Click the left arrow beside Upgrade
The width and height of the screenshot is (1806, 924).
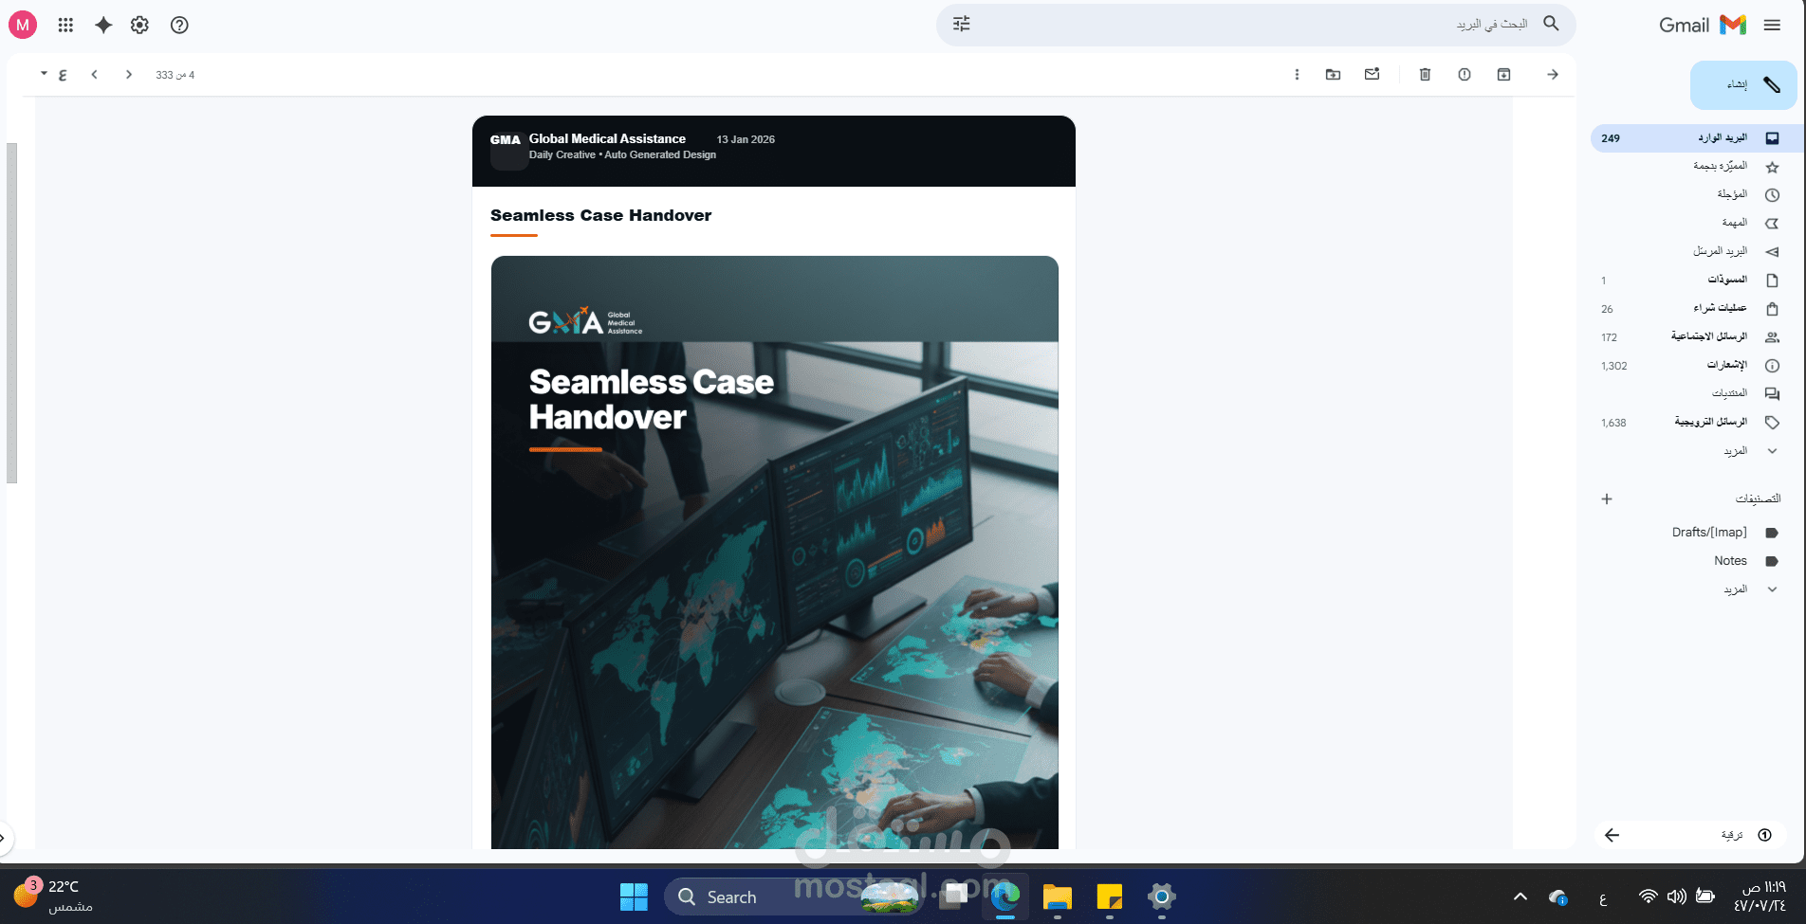point(1612,835)
